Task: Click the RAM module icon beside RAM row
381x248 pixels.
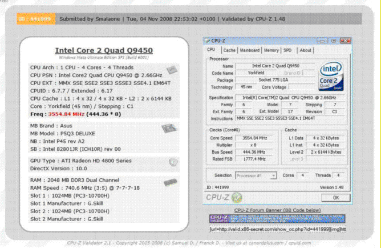Action: point(171,182)
